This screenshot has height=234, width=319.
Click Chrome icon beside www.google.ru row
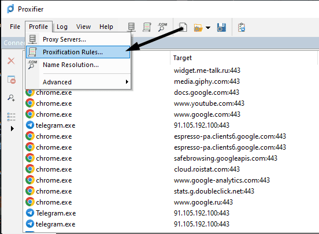tap(30, 202)
